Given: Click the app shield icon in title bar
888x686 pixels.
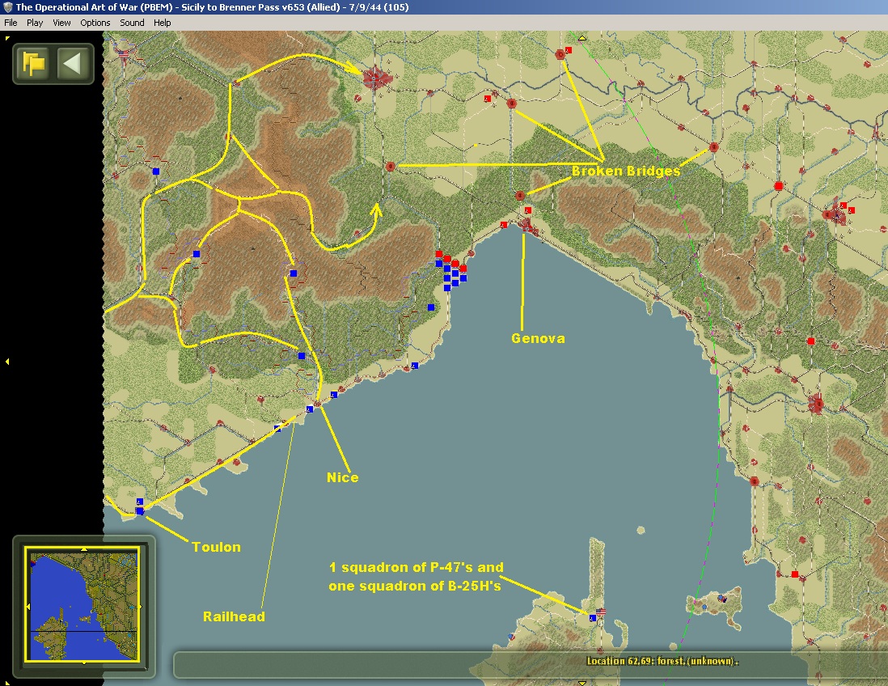Looking at the screenshot, I should 7,7.
